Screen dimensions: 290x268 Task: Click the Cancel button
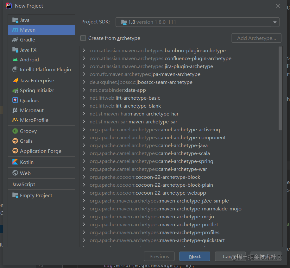230,256
